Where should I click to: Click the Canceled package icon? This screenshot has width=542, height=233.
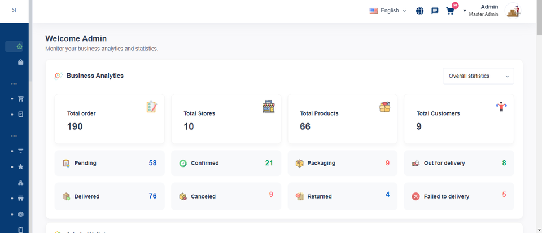[183, 196]
